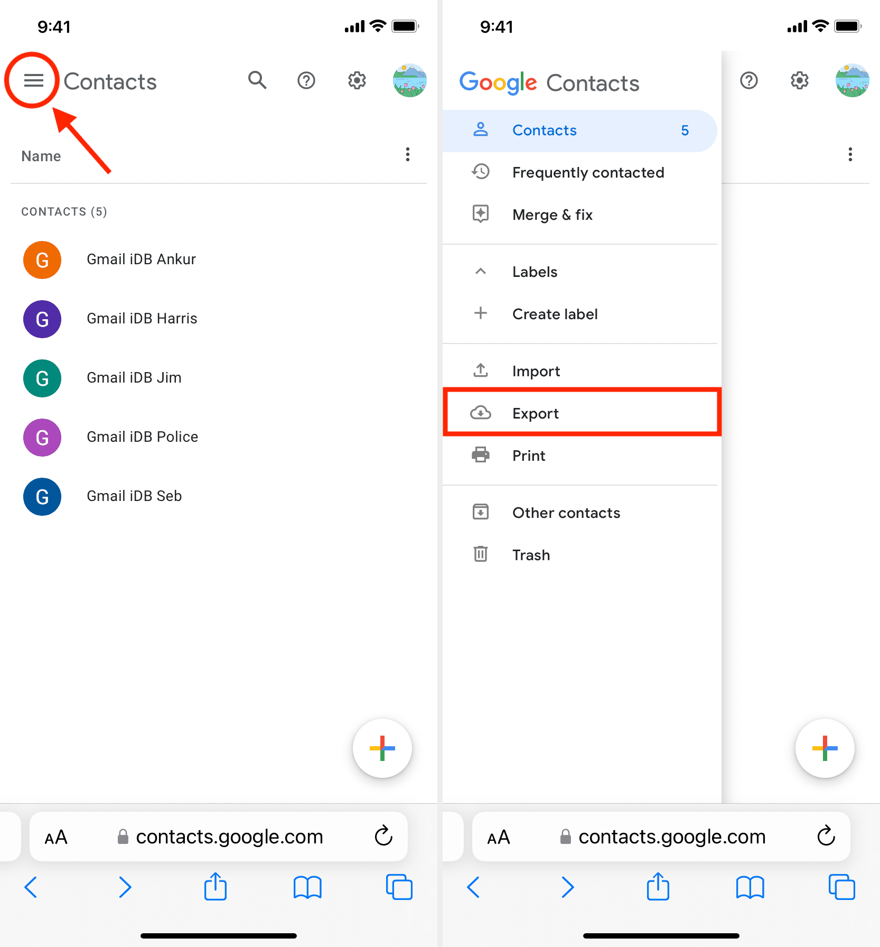
Task: Go forward in right Safari toolbar
Action: point(567,887)
